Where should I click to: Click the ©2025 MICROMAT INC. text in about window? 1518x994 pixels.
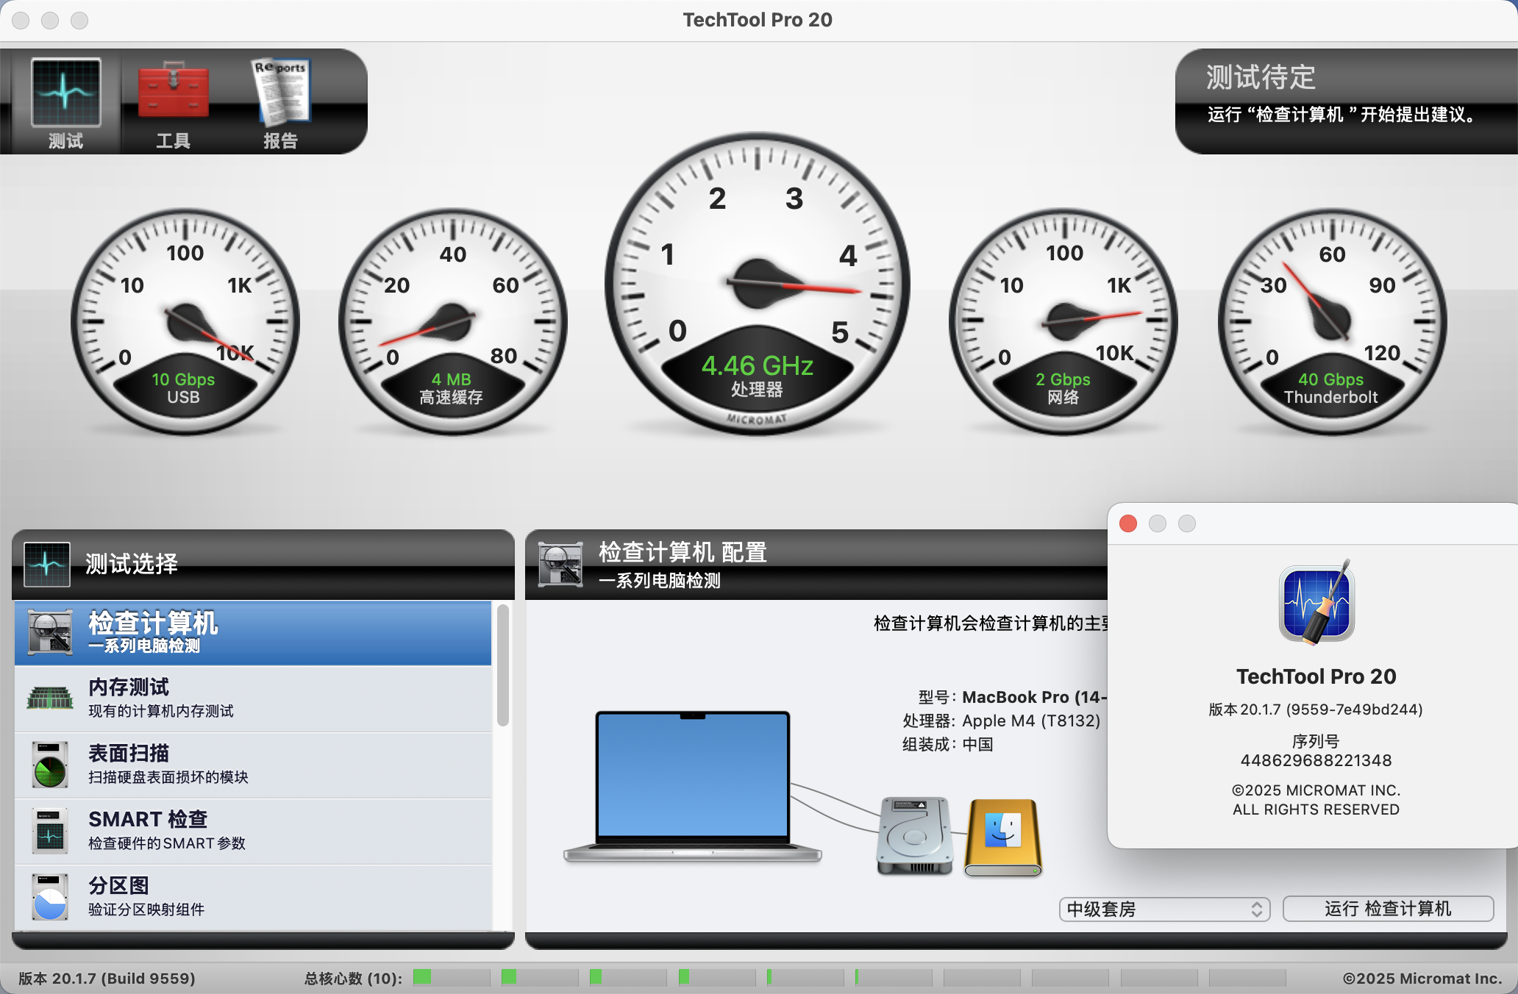1316,790
